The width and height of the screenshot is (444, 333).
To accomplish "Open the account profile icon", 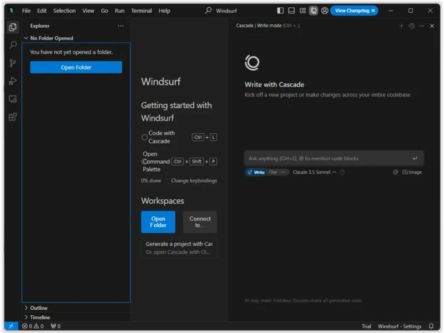I will point(325,11).
